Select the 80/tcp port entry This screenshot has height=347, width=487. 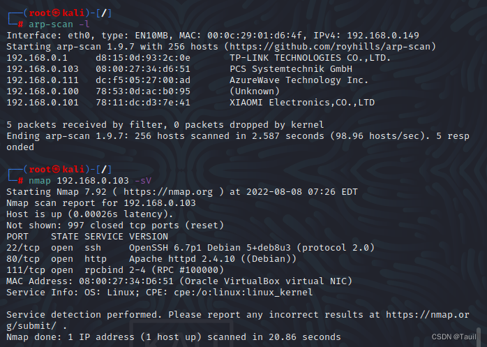tap(21, 258)
